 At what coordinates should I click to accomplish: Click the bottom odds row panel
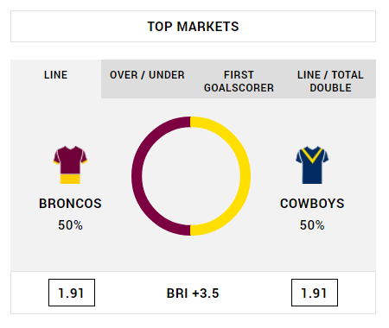(x=193, y=293)
